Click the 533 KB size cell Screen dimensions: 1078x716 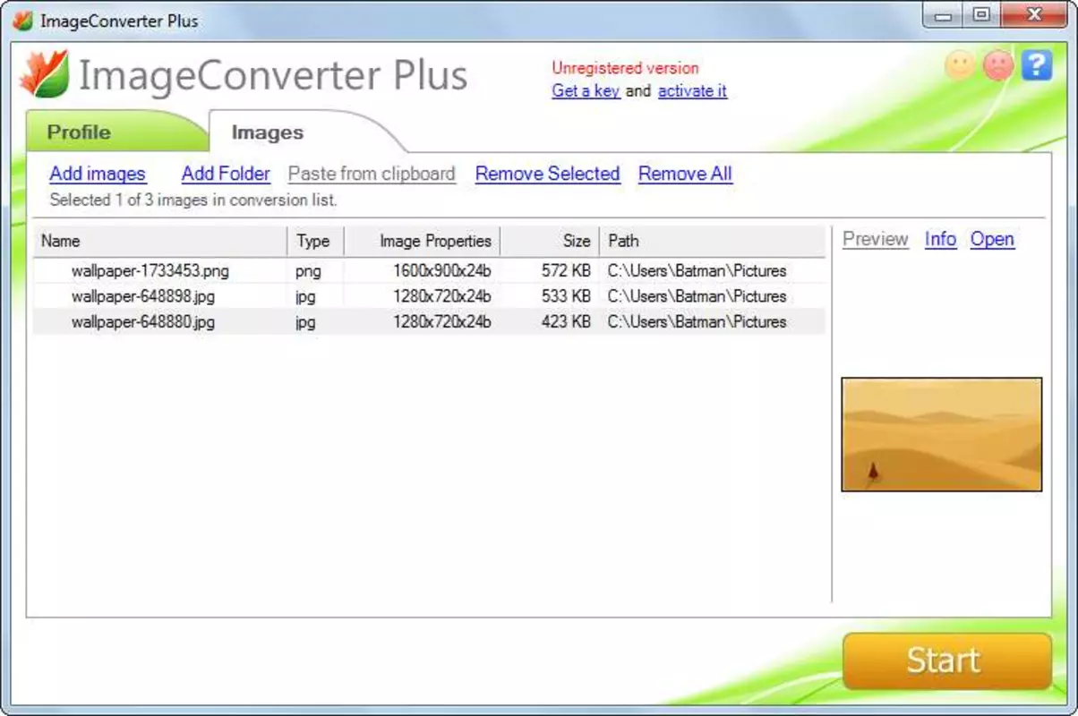566,296
